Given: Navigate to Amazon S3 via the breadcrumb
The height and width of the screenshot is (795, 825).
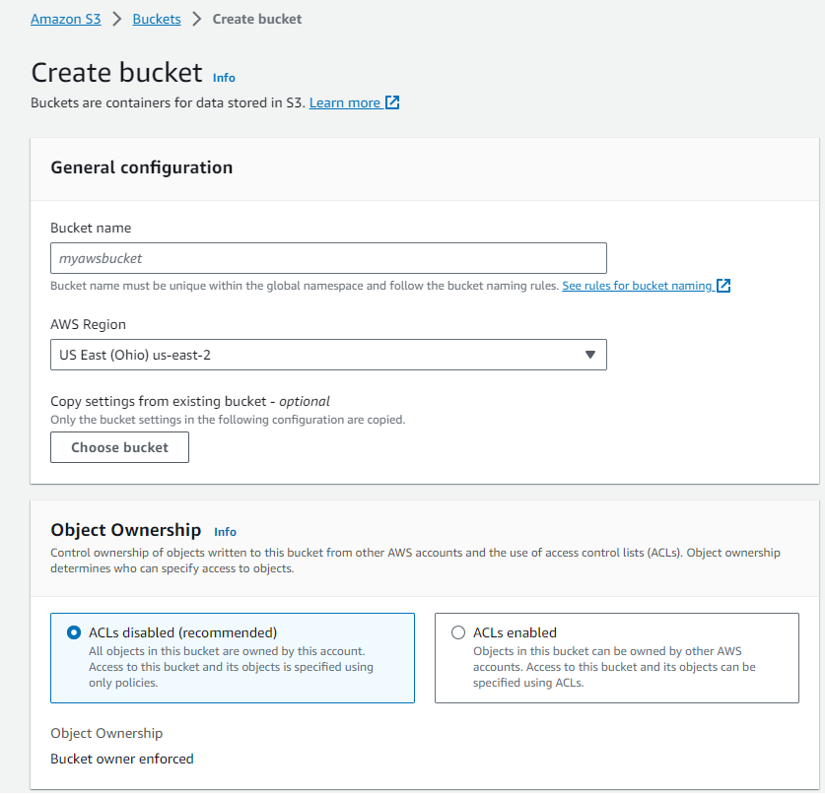Looking at the screenshot, I should tap(65, 18).
